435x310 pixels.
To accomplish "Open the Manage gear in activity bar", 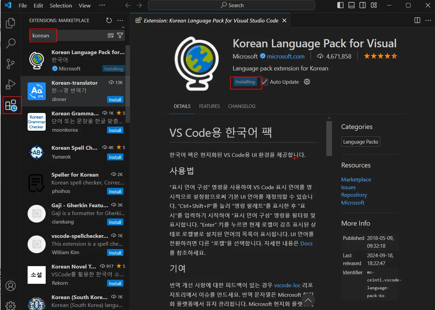I will pyautogui.click(x=11, y=305).
